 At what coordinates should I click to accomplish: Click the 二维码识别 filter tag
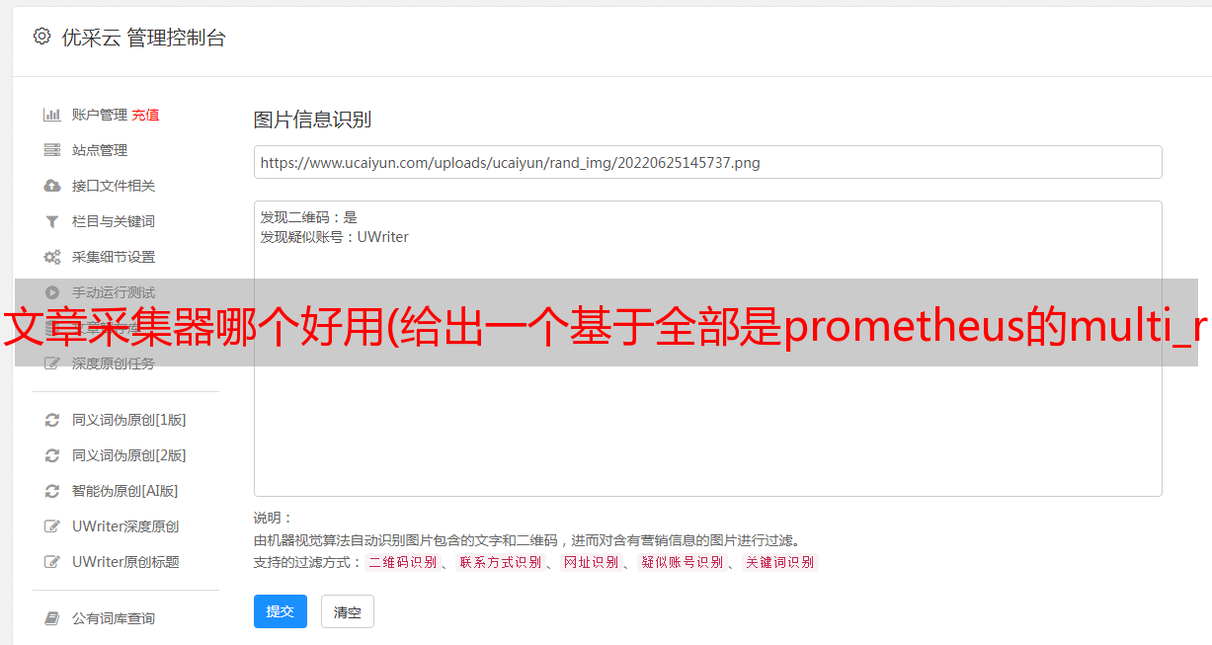(402, 562)
